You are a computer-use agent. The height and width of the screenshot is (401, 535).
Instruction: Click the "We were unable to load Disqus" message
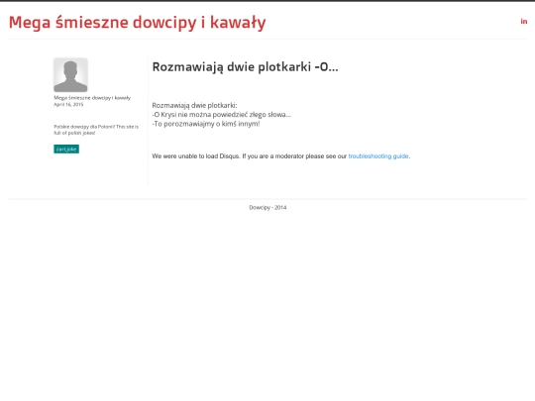[x=280, y=156]
